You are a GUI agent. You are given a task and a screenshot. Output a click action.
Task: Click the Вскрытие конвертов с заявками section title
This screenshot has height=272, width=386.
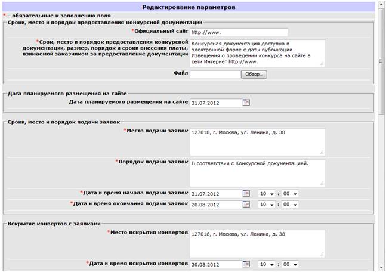point(54,224)
